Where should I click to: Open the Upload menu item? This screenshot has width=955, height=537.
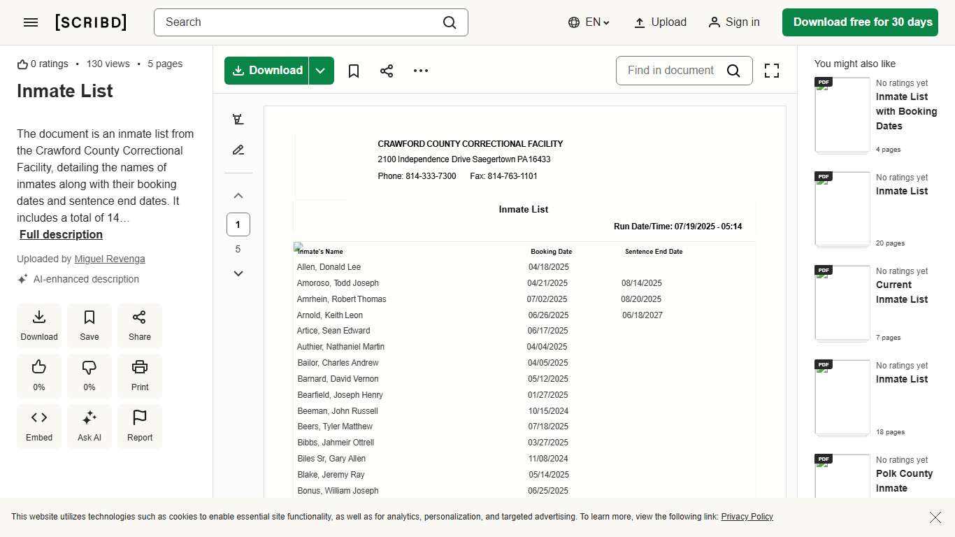coord(659,22)
